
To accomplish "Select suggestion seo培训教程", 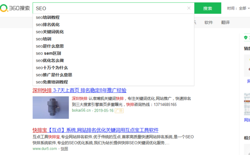I will click(x=113, y=18).
